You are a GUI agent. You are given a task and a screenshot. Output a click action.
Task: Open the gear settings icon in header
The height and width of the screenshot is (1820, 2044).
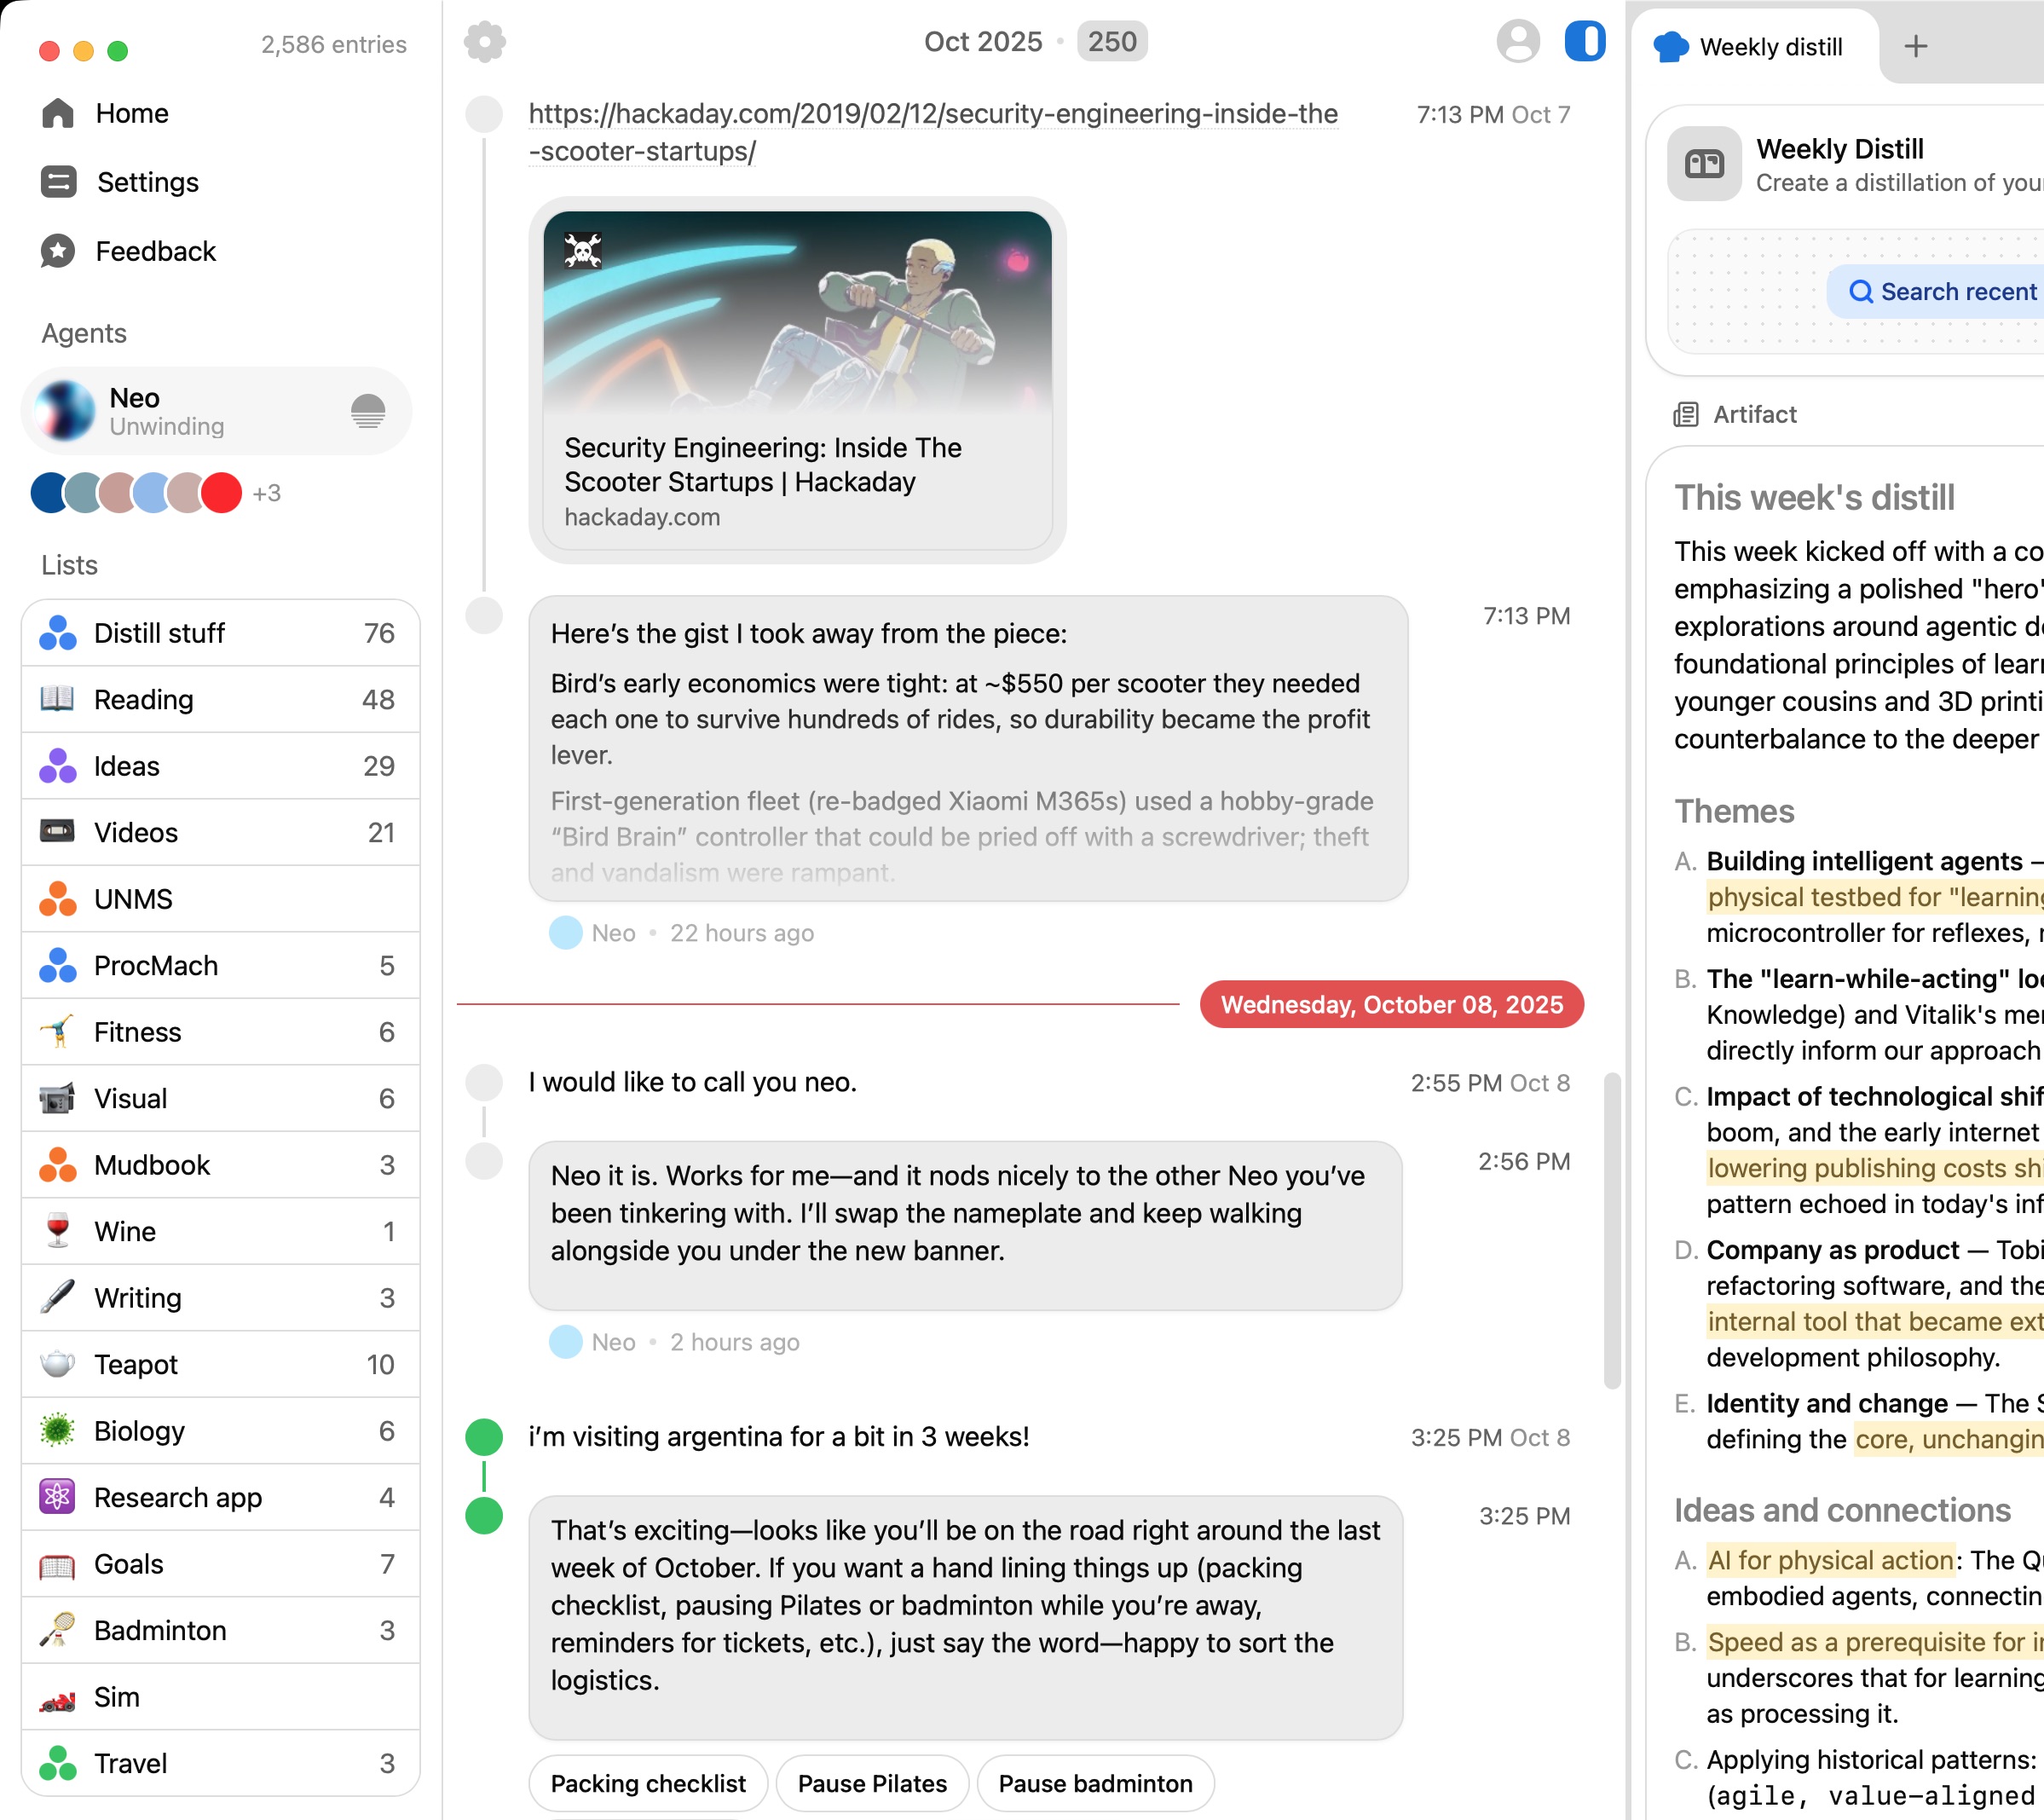(x=485, y=42)
